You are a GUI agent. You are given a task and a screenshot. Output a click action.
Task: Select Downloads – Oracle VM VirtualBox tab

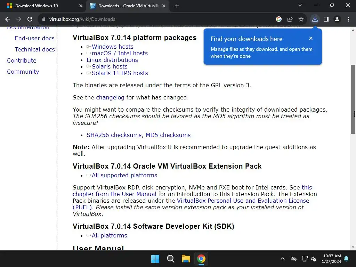tap(127, 6)
